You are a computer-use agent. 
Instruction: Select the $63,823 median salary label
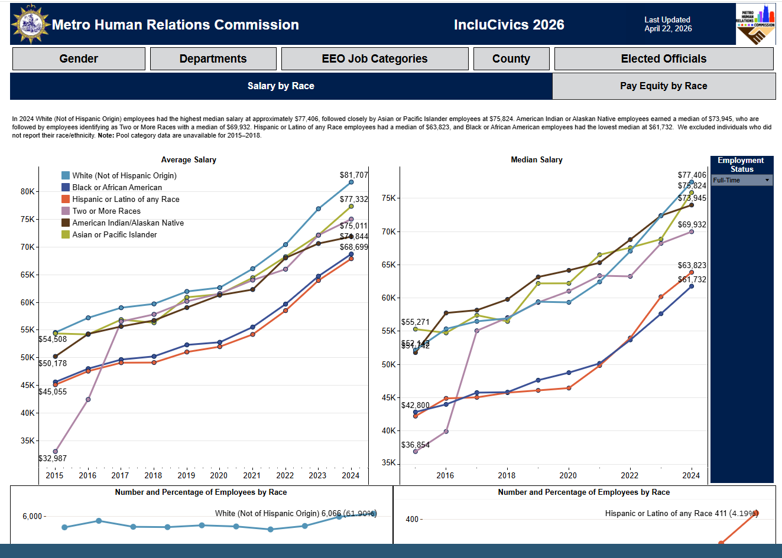692,266
